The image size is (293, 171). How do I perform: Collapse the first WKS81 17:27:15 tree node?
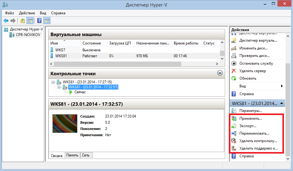(54, 82)
